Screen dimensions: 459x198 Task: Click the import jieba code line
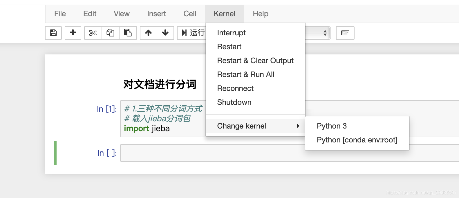[x=147, y=128]
